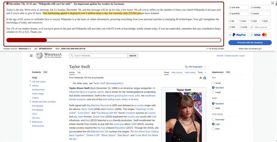The height and width of the screenshot is (142, 277).
Task: Click the Other amount input field
Action: [x=261, y=27]
